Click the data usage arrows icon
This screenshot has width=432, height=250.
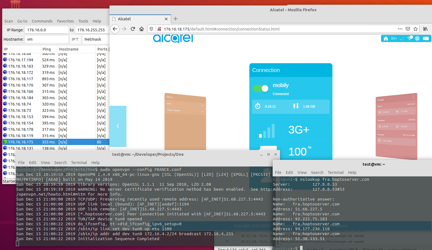(x=296, y=106)
